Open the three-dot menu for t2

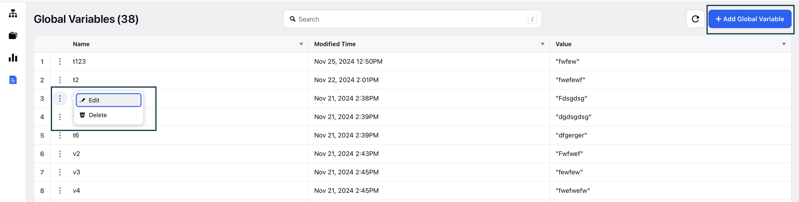(x=60, y=80)
